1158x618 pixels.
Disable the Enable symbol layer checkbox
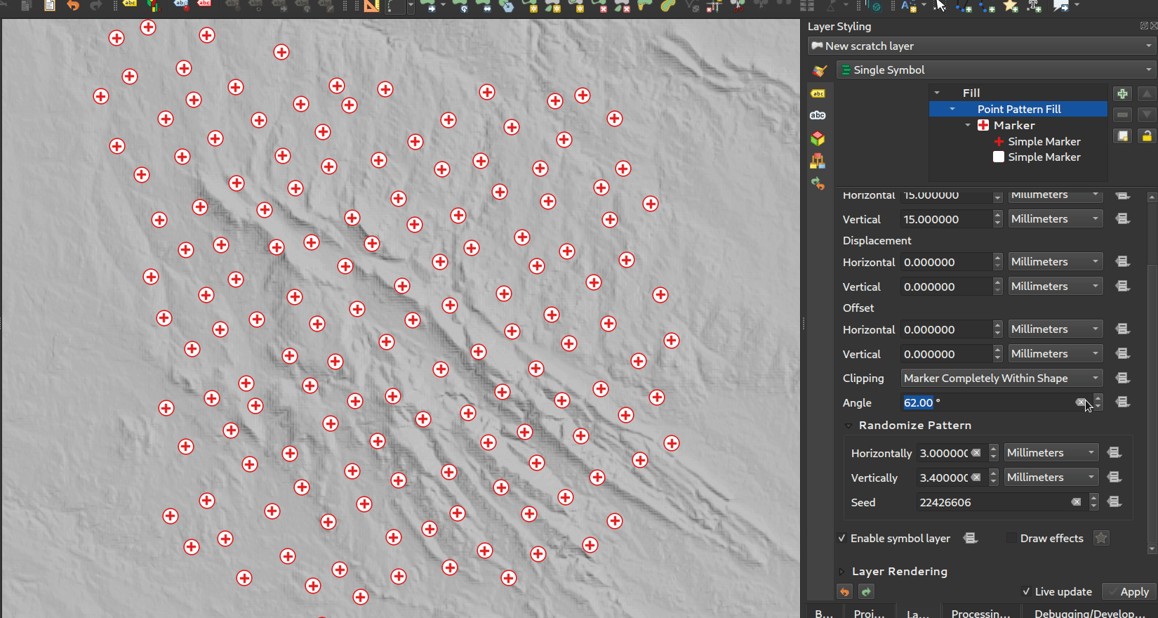842,539
